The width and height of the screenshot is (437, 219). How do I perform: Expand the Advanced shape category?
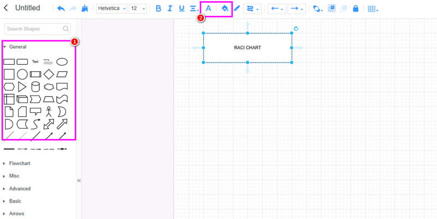click(20, 188)
